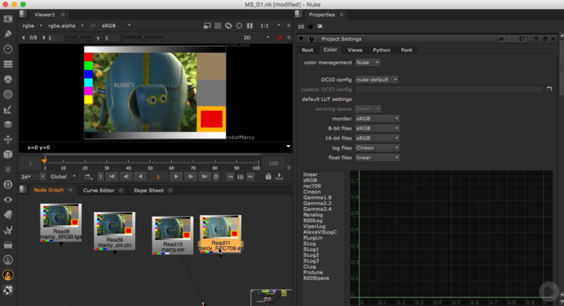
Task: Open the Draw nodes toolbar menu
Action: coord(8,34)
